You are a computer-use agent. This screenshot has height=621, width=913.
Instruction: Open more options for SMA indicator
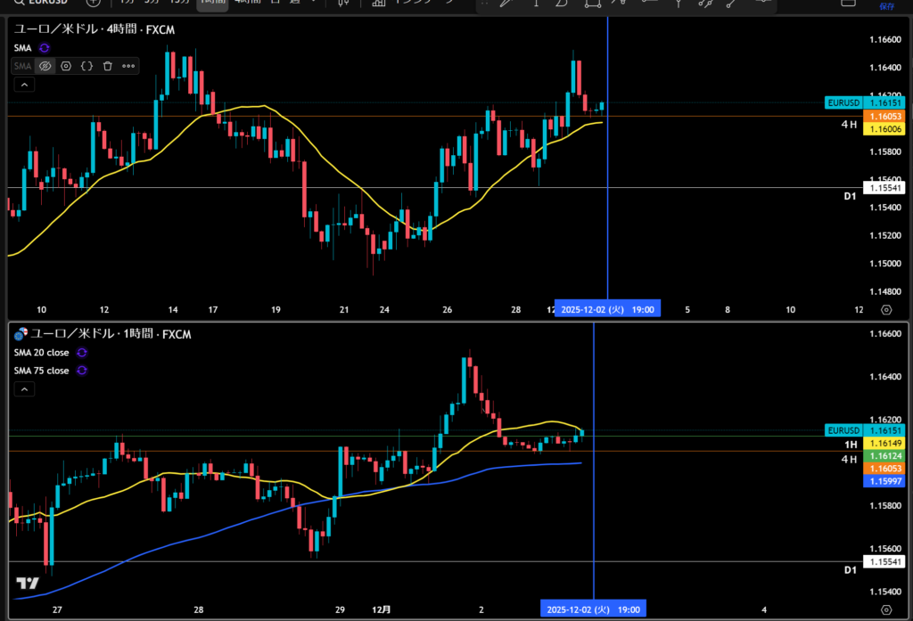click(x=128, y=66)
